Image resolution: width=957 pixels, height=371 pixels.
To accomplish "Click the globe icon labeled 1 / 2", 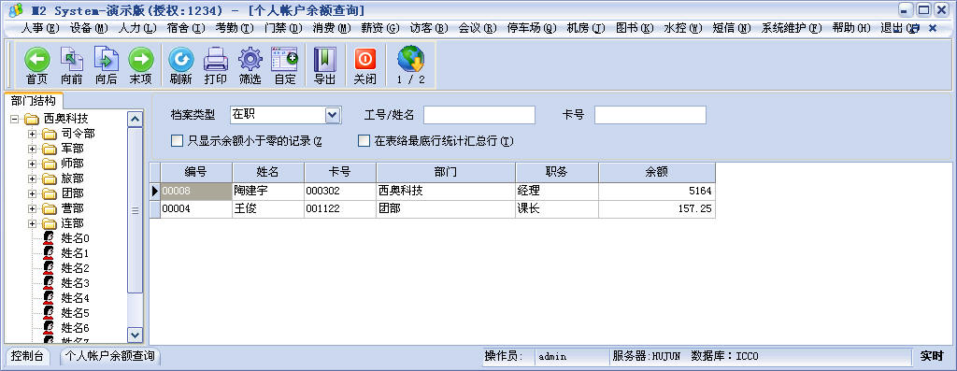I will pos(411,60).
